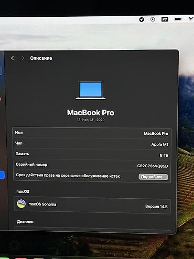The image size is (194, 259).
Task: Click the macOS Sonoma logo icon
Action: click(21, 203)
